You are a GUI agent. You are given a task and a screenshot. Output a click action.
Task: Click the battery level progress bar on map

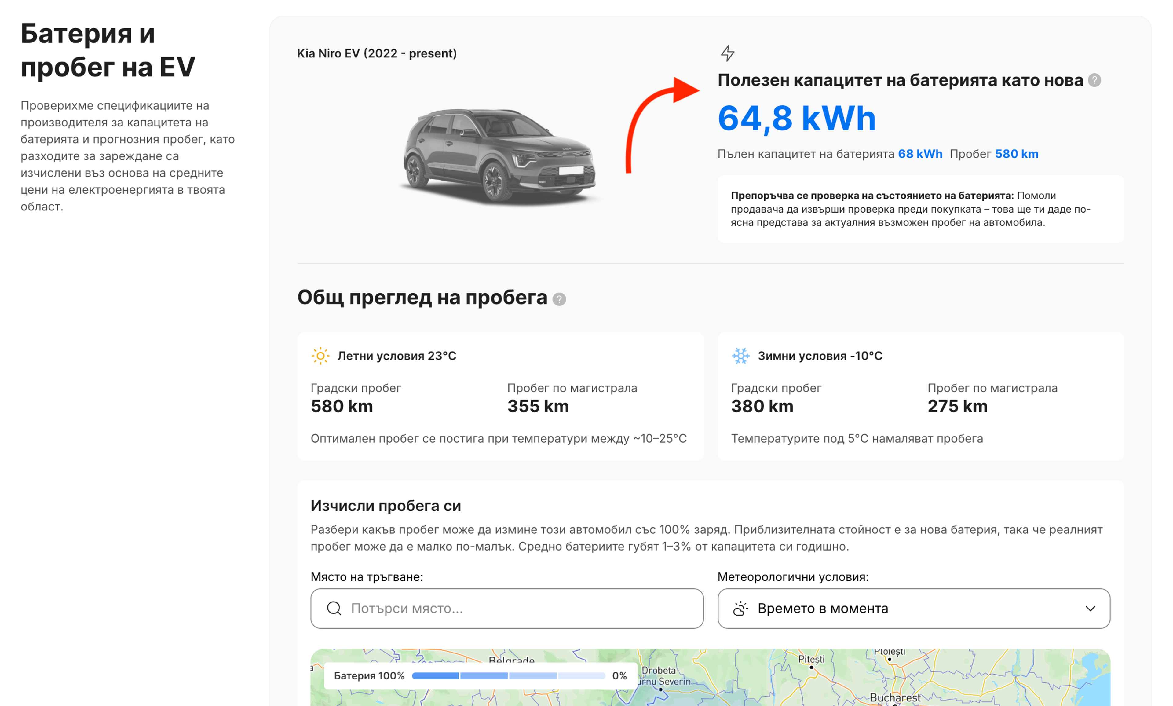509,675
